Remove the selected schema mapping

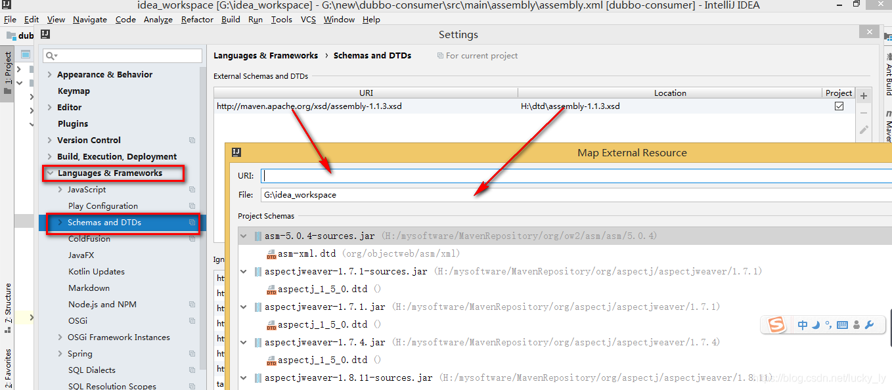[x=864, y=113]
